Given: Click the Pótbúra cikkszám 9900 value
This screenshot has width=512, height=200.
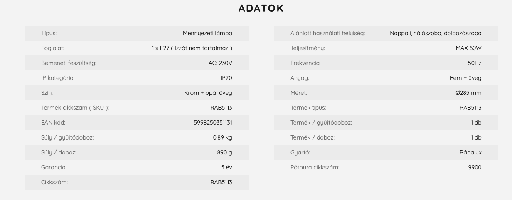Looking at the screenshot, I should click(x=475, y=167).
